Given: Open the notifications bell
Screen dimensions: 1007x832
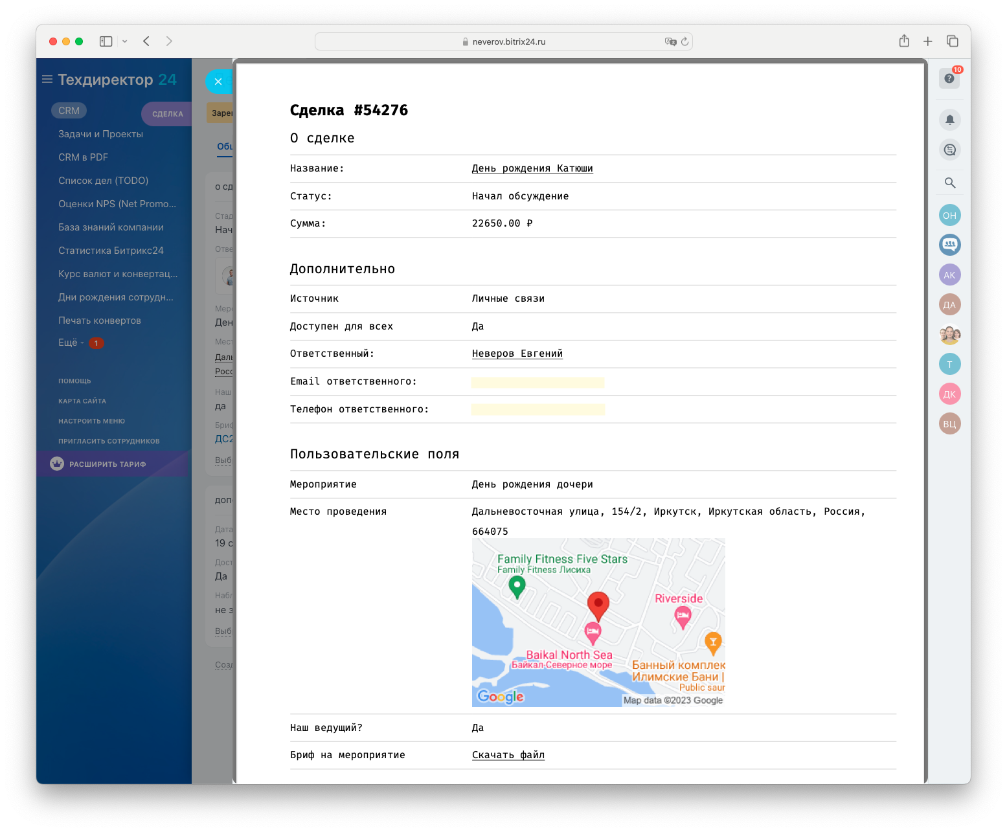Looking at the screenshot, I should pyautogui.click(x=949, y=120).
